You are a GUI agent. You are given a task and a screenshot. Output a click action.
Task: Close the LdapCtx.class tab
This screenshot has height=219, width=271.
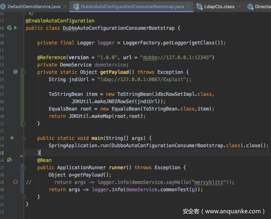coord(239,7)
